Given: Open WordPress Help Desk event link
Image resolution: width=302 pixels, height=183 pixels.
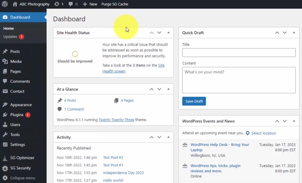Looking at the screenshot, I should pos(220,147).
